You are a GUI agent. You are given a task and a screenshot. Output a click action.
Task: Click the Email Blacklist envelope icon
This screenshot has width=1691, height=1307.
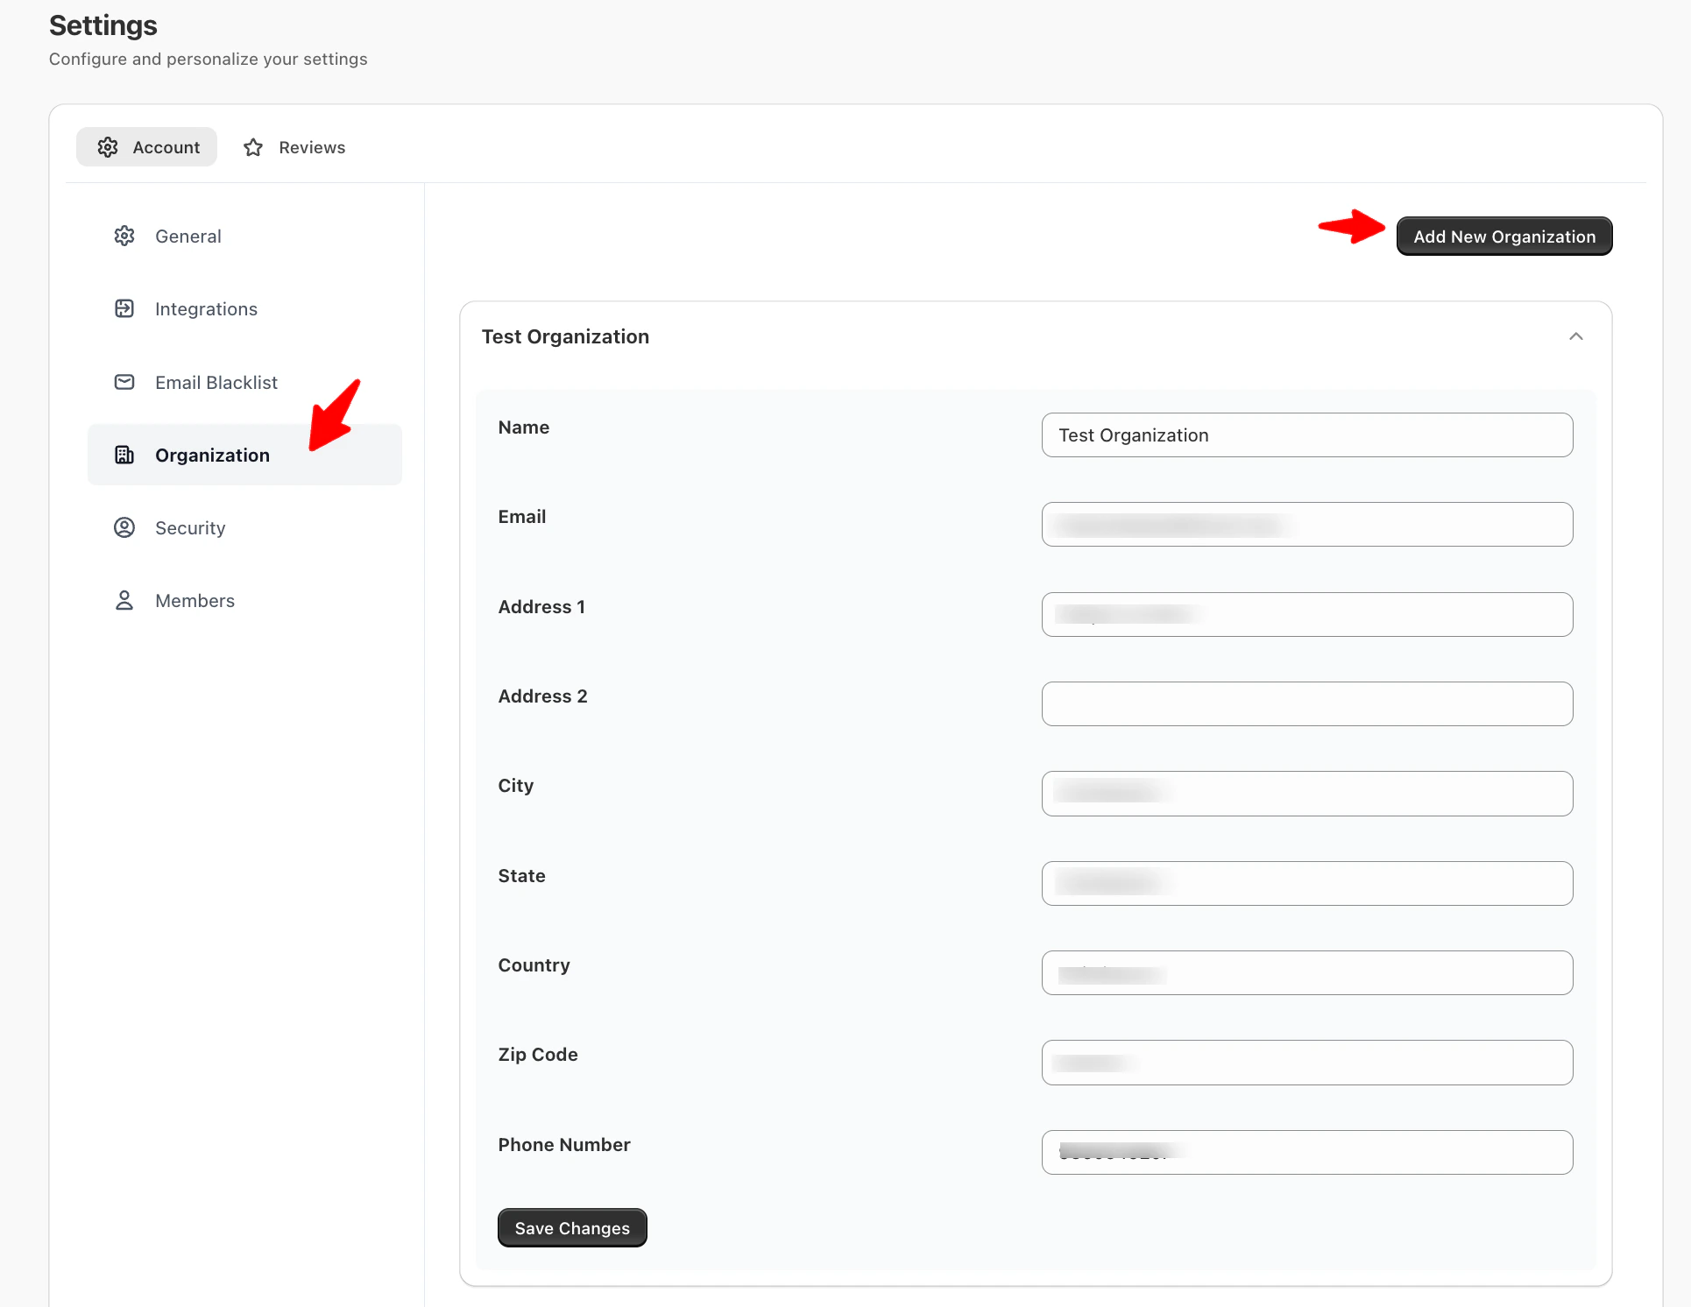(124, 382)
